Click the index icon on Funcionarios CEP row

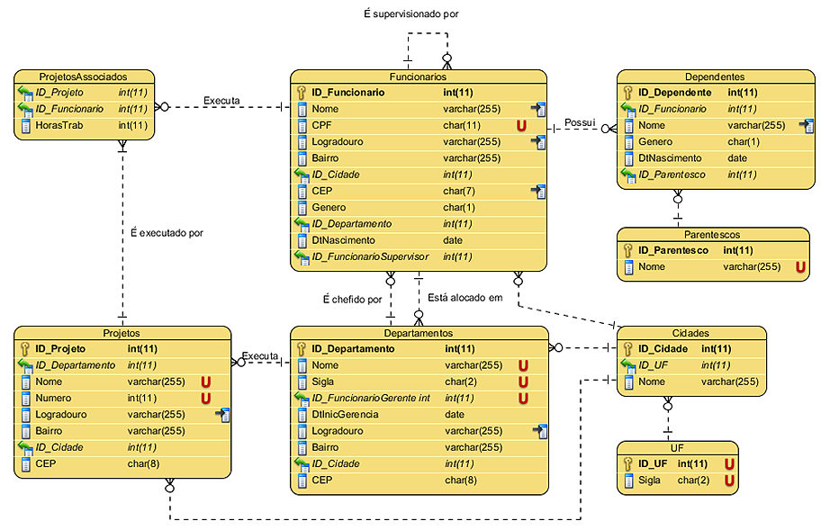539,192
